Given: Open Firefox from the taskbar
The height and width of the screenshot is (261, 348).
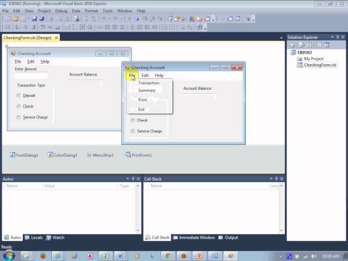Looking at the screenshot, I should (43, 256).
